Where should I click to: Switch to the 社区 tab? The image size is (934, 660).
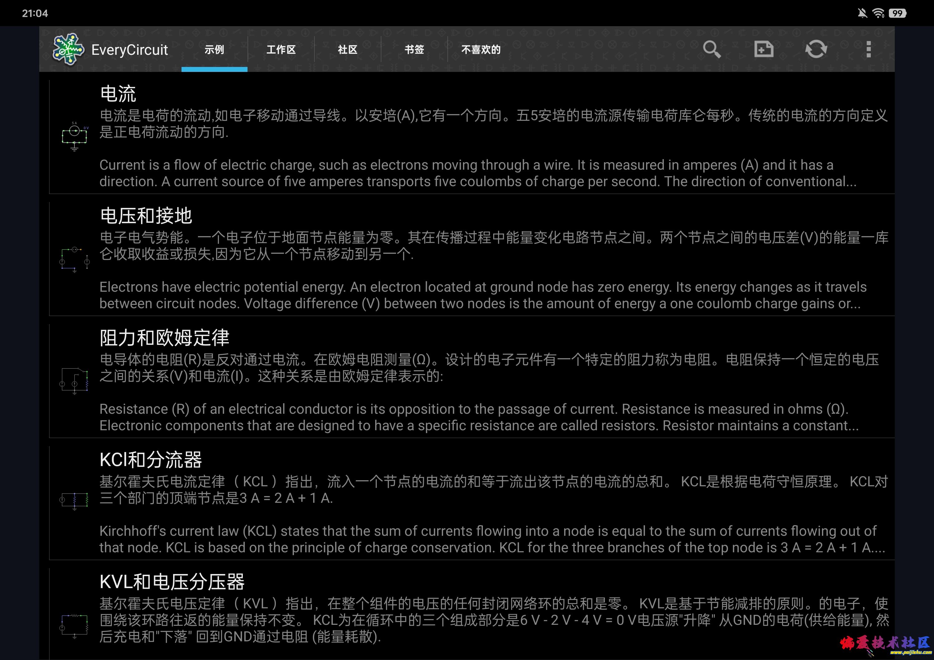point(347,49)
